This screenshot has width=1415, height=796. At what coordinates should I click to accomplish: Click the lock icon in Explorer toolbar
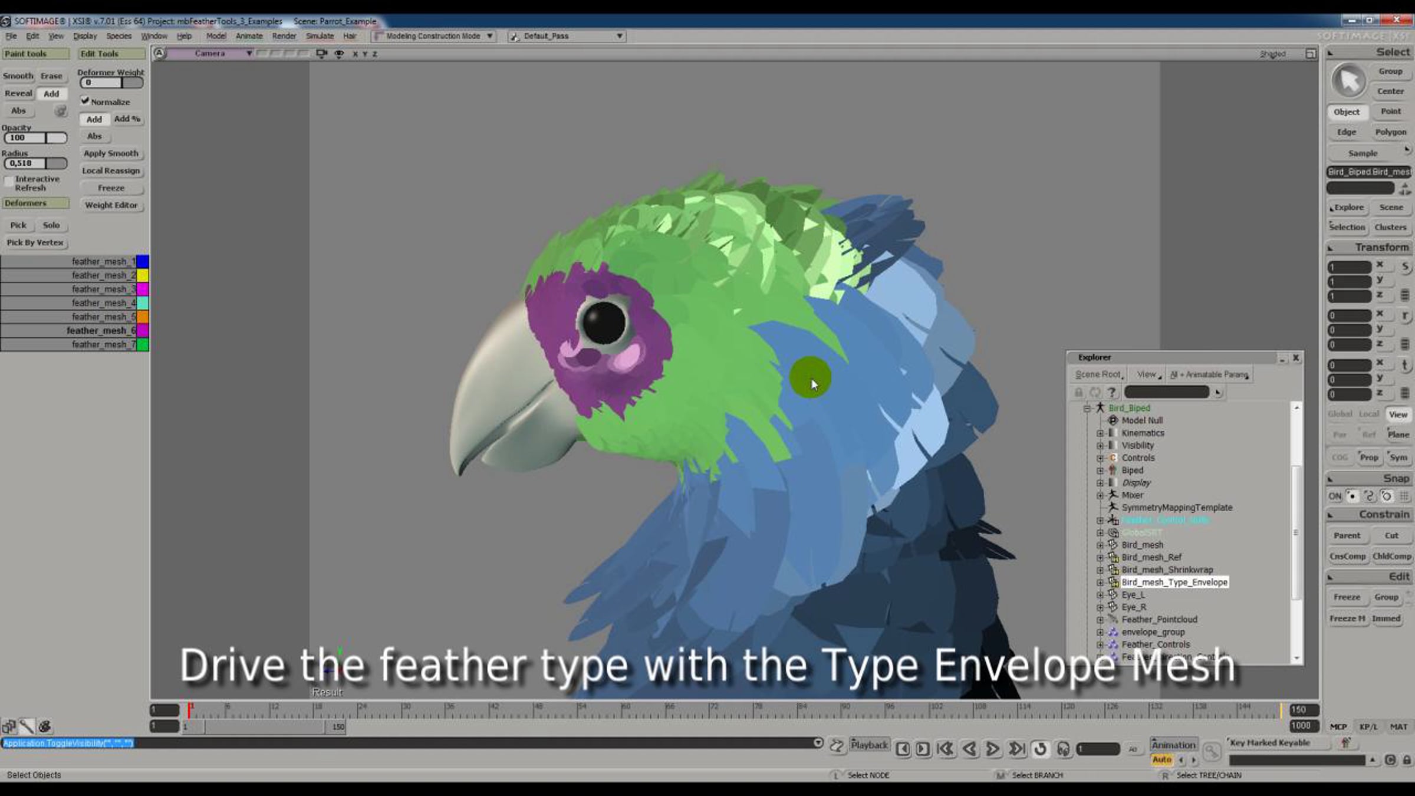click(1078, 392)
